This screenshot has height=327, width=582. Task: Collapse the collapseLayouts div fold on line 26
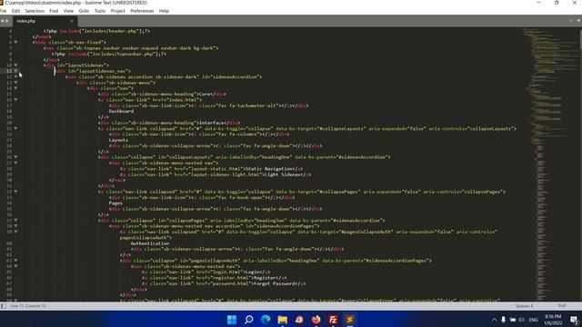pyautogui.click(x=16, y=157)
